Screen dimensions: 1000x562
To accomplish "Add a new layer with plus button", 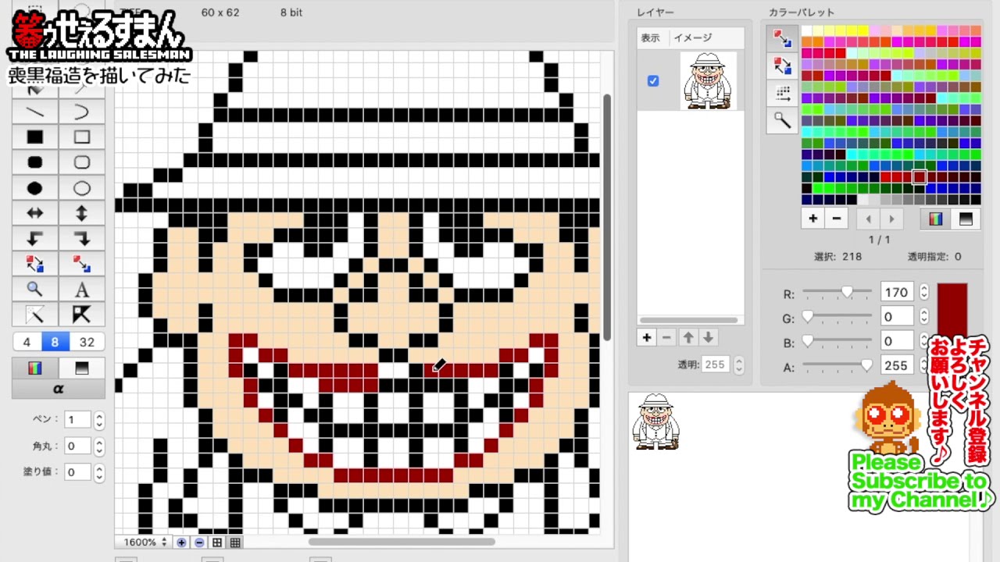I will coord(647,337).
